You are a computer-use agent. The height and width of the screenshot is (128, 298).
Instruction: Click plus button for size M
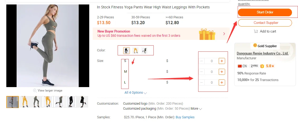click(x=222, y=72)
